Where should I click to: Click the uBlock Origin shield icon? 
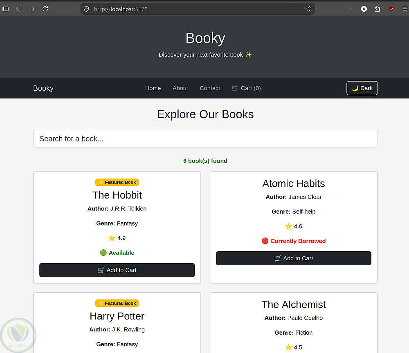(x=391, y=9)
